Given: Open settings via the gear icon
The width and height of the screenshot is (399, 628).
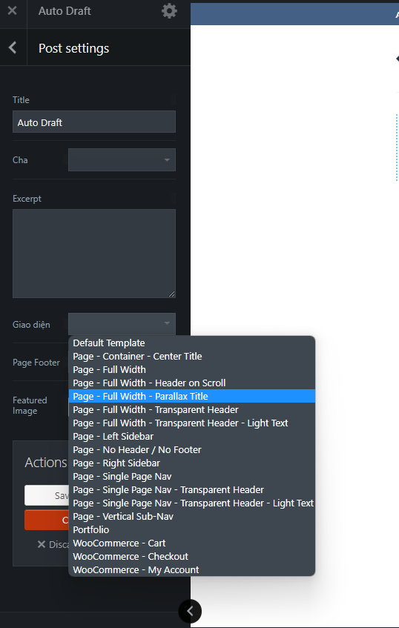Looking at the screenshot, I should [169, 11].
